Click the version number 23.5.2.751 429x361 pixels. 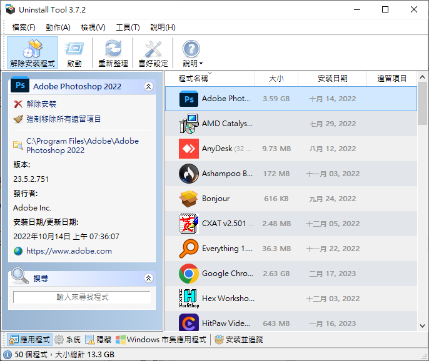point(31,179)
